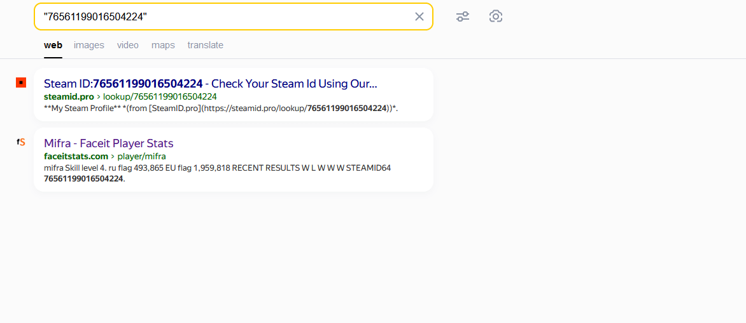Image resolution: width=746 pixels, height=323 pixels.
Task: Switch to the maps tab
Action: [163, 45]
